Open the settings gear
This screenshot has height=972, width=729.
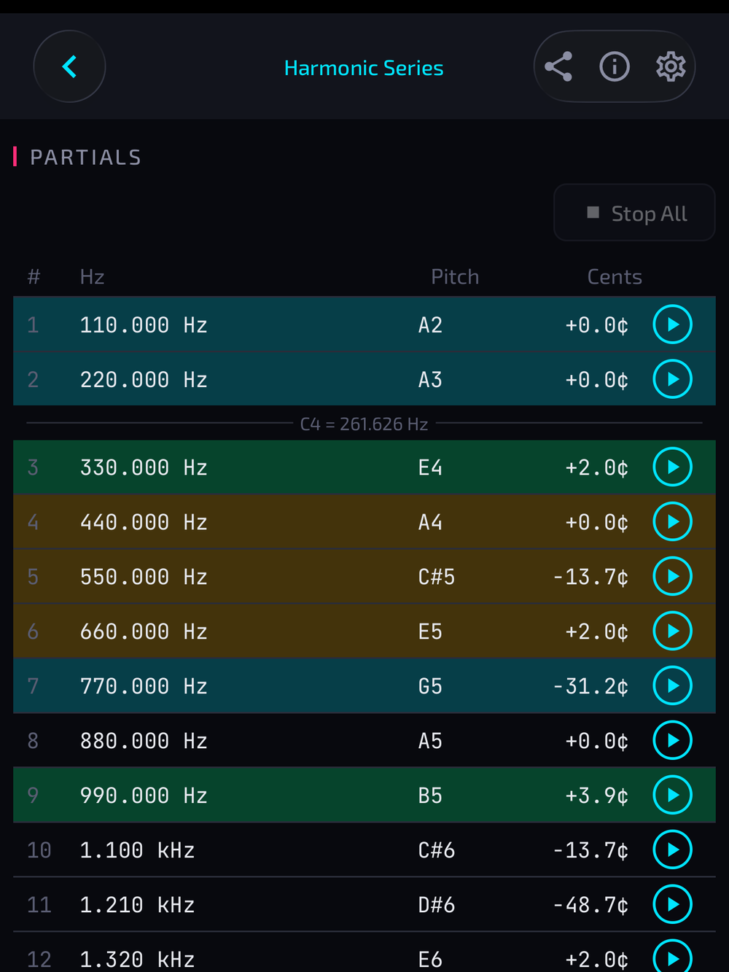click(671, 67)
